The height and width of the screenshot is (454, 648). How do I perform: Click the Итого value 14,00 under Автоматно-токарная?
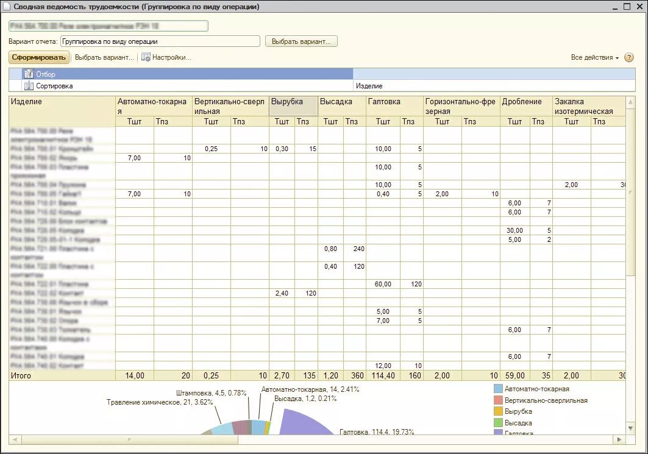(x=135, y=375)
